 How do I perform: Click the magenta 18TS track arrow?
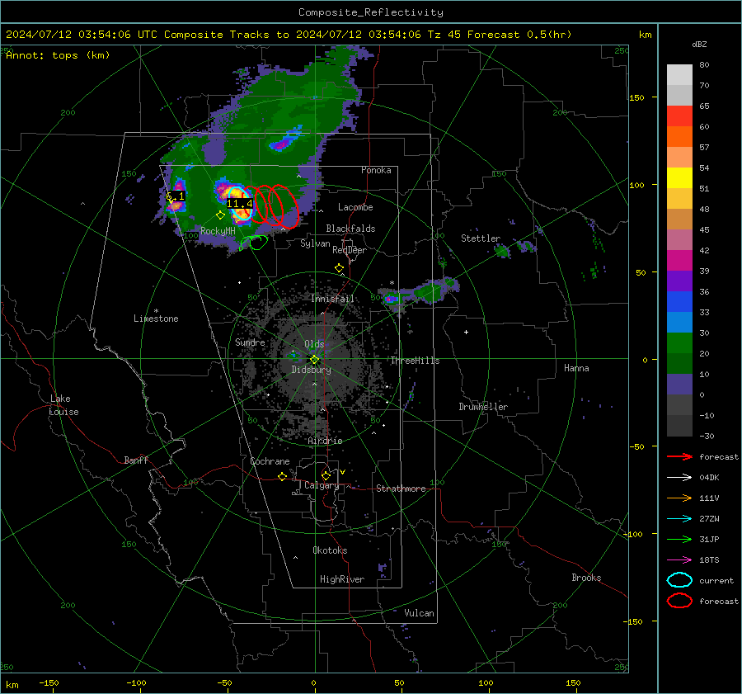pos(679,560)
